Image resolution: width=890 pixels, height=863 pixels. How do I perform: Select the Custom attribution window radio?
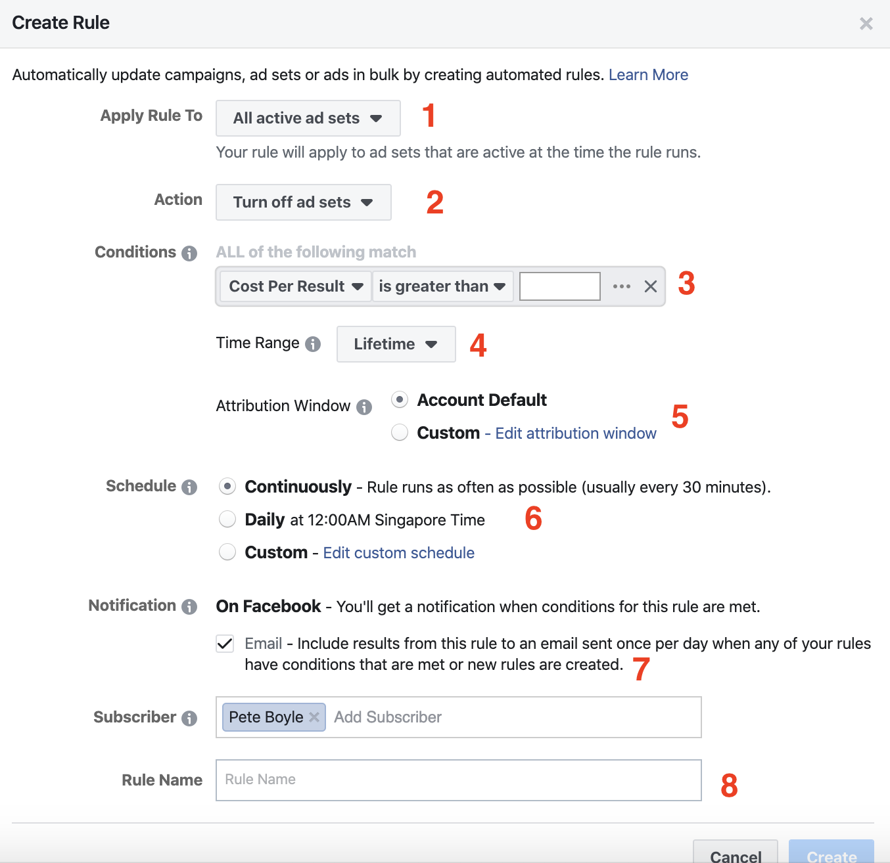[400, 433]
